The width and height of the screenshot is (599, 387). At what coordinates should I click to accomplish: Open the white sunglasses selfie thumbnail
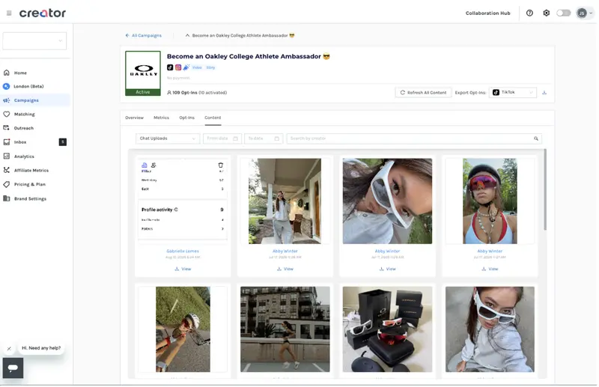tap(387, 201)
